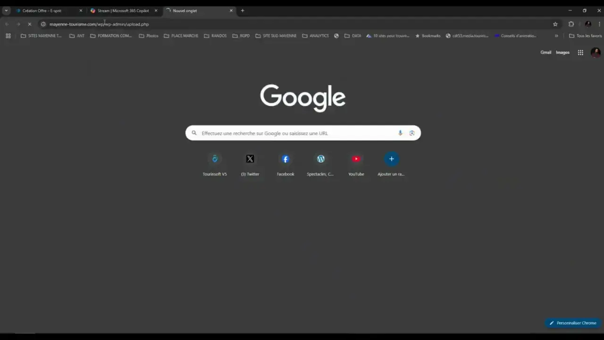
Task: Click the voice search microphone icon
Action: (x=400, y=133)
